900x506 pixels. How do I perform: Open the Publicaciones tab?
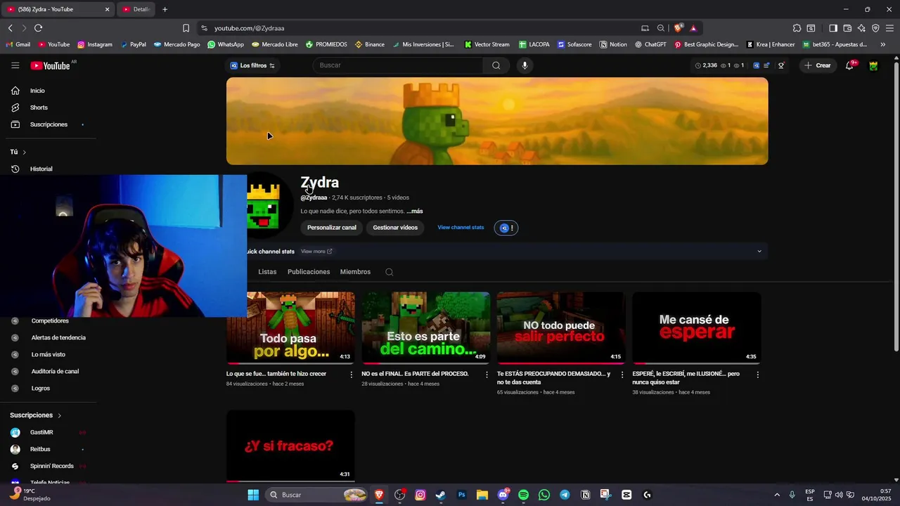coord(309,272)
